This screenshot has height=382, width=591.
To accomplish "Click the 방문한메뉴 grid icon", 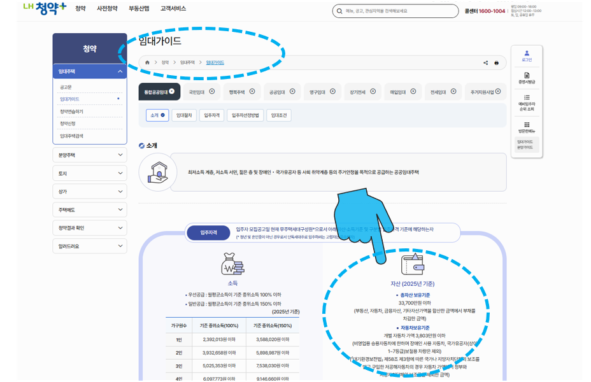I will [x=525, y=124].
